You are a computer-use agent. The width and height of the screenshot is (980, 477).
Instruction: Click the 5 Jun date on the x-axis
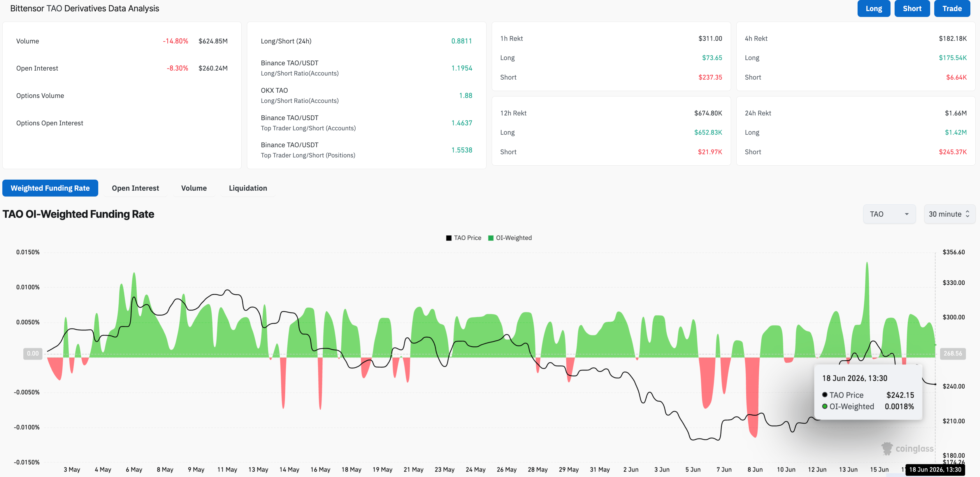click(x=693, y=469)
